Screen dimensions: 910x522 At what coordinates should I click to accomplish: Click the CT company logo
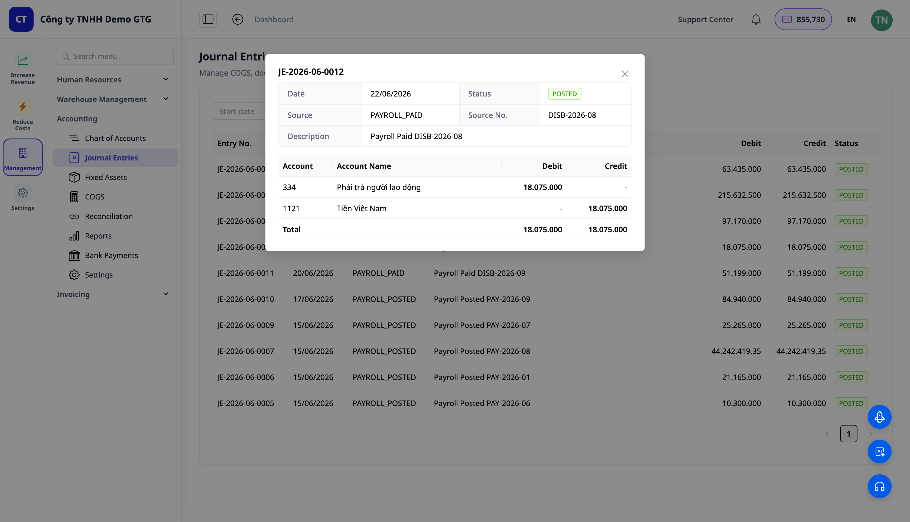click(21, 19)
